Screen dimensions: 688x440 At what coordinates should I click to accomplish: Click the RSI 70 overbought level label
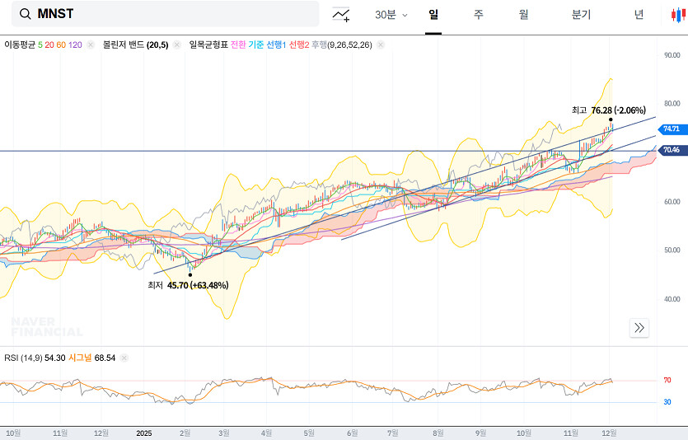pyautogui.click(x=667, y=381)
